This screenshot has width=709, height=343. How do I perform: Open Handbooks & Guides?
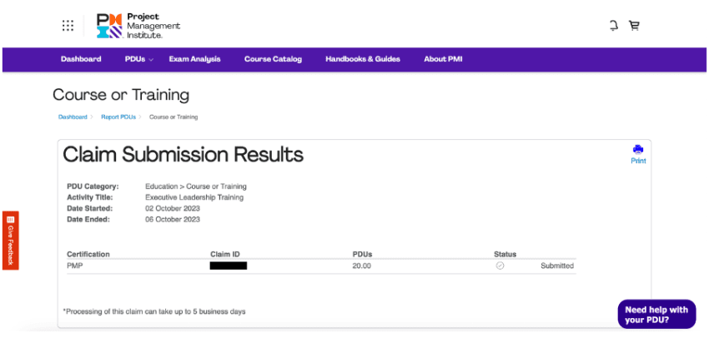click(362, 59)
